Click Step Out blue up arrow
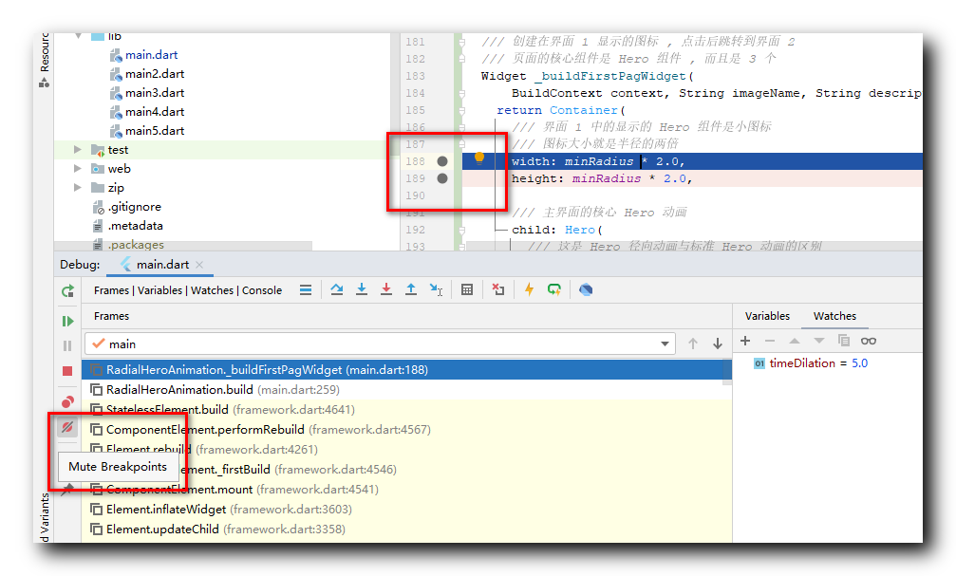The height and width of the screenshot is (576, 956). pyautogui.click(x=411, y=289)
